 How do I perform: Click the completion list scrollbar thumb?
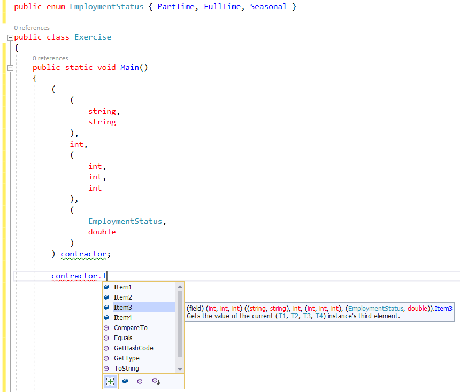(180, 324)
